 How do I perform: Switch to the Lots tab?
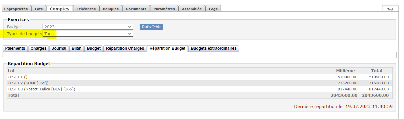39,9
